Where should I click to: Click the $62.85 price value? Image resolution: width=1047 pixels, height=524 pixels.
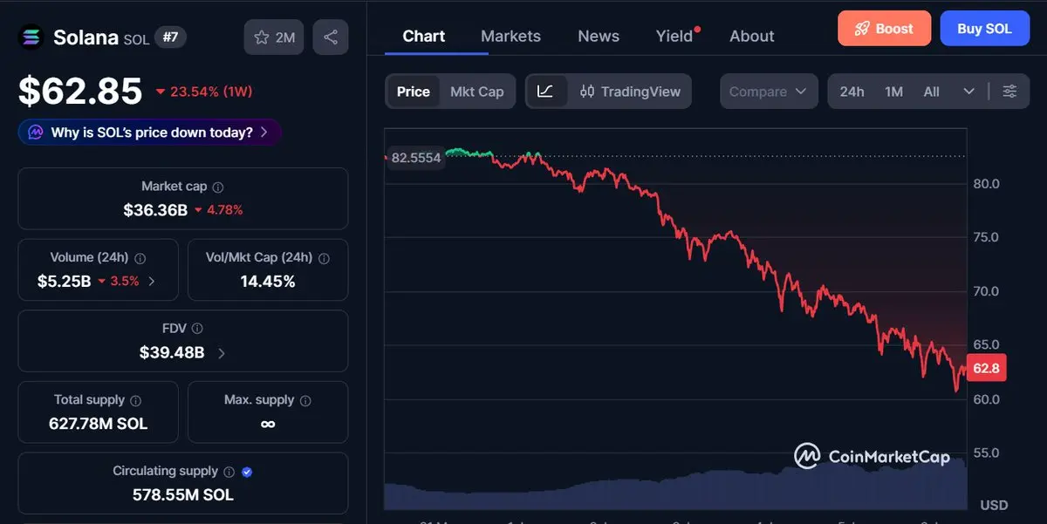pos(80,92)
